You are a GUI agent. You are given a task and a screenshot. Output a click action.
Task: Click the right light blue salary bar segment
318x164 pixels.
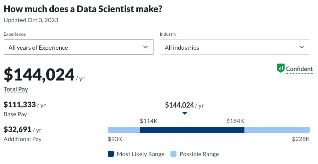(277, 130)
